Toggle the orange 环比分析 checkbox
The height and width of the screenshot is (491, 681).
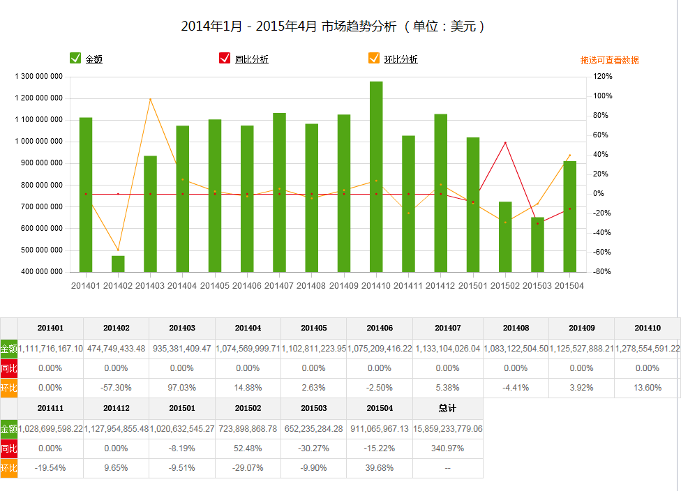click(374, 59)
